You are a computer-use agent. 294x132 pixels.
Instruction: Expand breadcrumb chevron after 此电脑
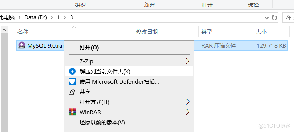click(19, 17)
